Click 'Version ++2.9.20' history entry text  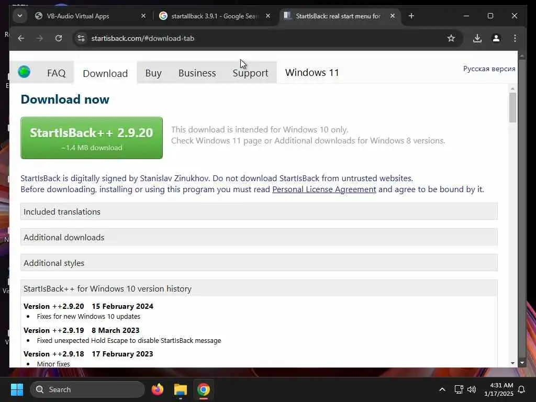54,306
